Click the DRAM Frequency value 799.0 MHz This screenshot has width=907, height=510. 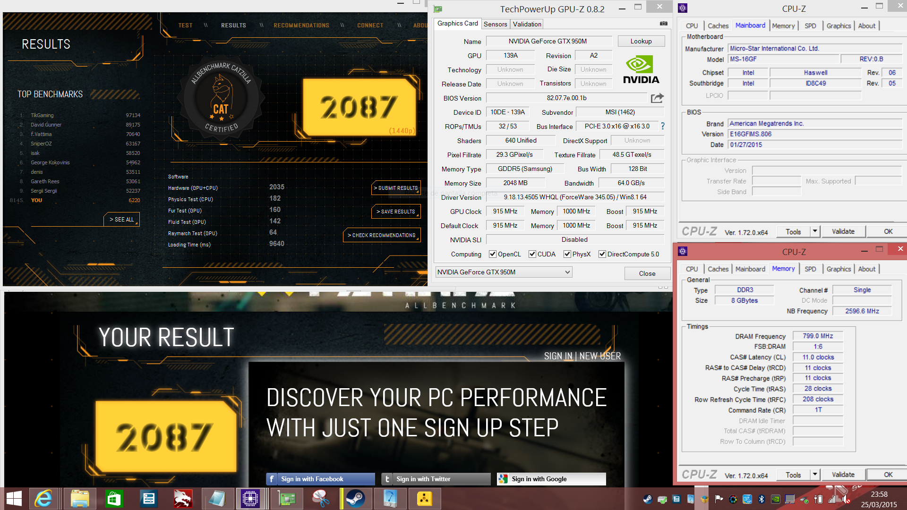[x=818, y=336]
